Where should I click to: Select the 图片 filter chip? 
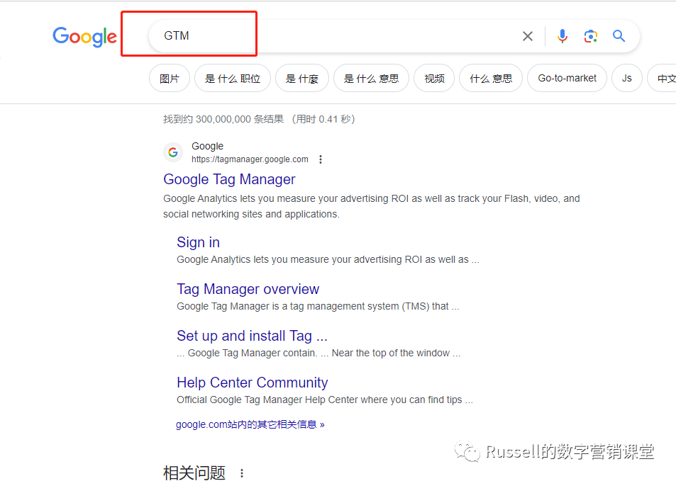click(x=170, y=79)
